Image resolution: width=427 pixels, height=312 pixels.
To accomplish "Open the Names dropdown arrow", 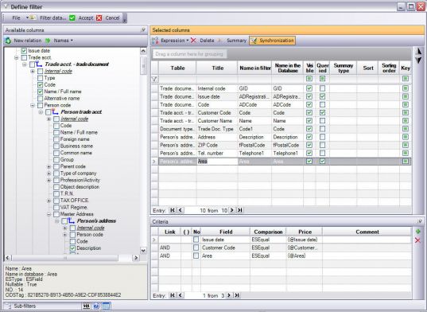I will coord(72,41).
